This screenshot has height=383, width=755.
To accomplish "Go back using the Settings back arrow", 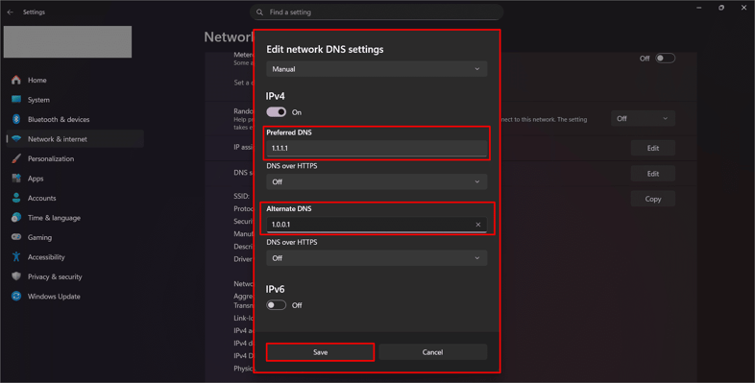I will coord(11,12).
